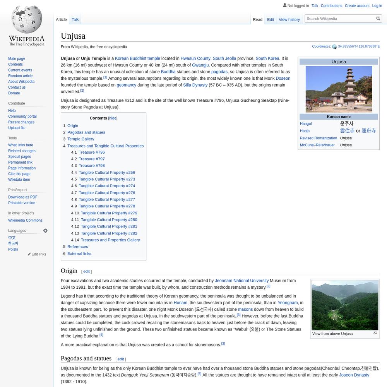Screen dimensions: 387x387
Task: Switch to the 中文 language version
Action: click(x=12, y=238)
